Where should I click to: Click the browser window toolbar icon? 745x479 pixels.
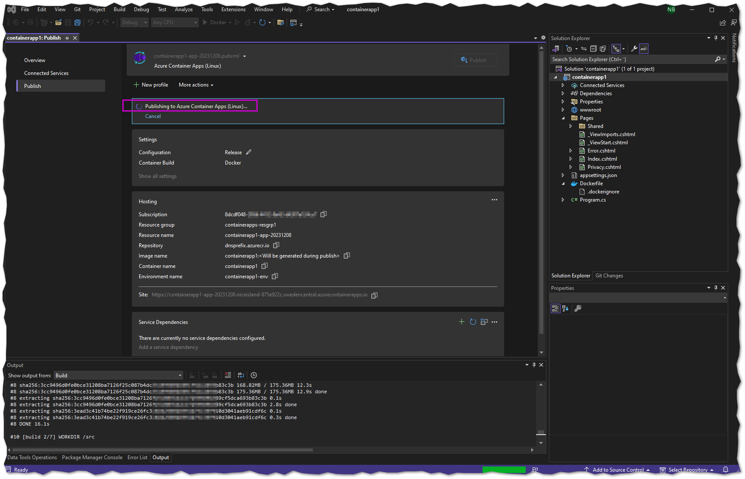(x=293, y=22)
